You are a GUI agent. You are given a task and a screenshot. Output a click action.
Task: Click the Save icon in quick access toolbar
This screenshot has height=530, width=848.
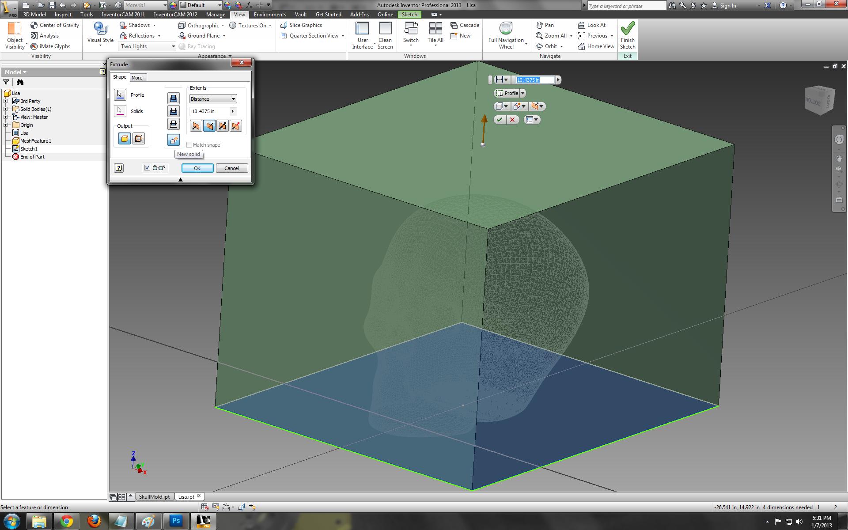tap(52, 5)
